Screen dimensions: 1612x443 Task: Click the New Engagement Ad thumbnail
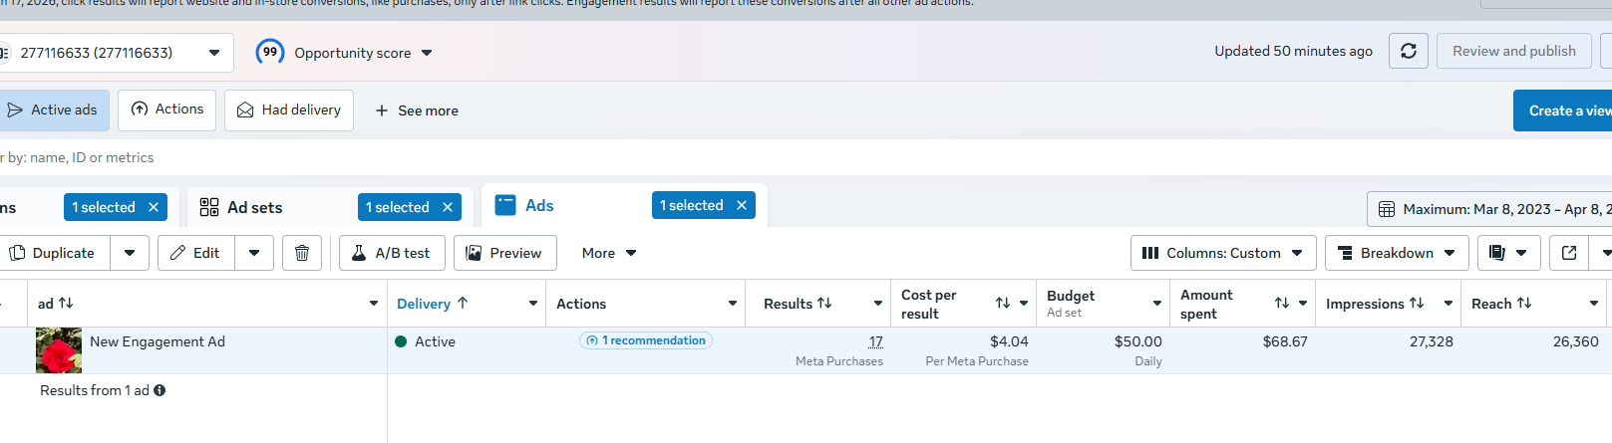tap(59, 350)
